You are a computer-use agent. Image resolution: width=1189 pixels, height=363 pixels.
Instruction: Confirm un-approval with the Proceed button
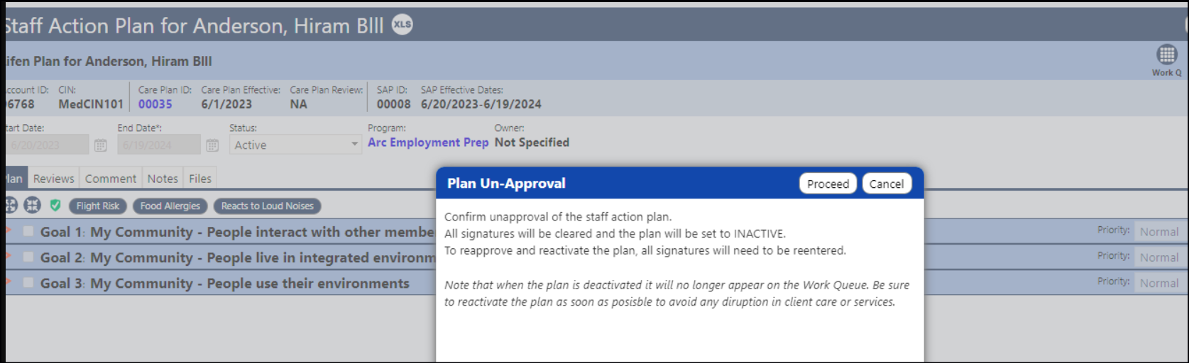(828, 184)
